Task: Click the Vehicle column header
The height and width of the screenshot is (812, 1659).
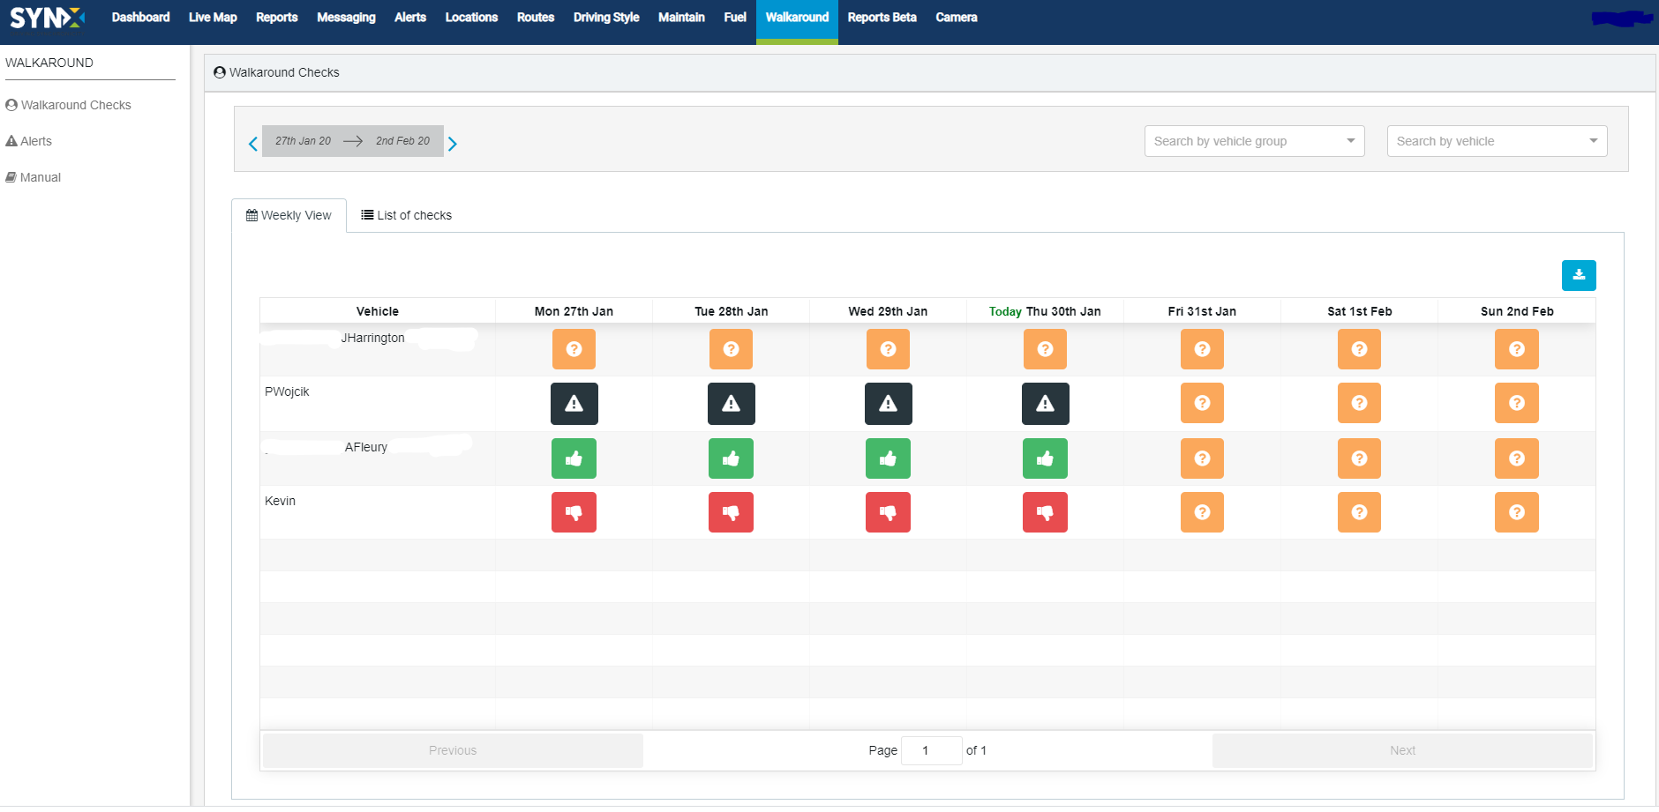Action: click(378, 311)
